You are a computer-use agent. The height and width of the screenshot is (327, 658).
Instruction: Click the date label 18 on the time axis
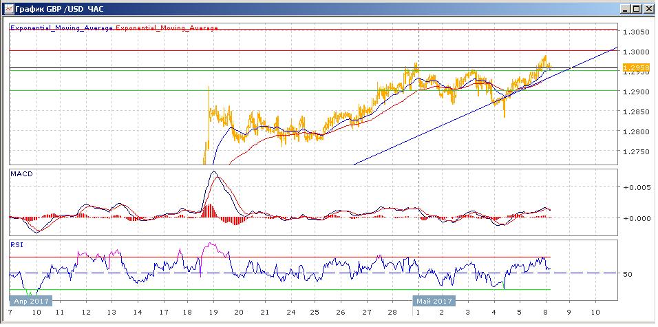pos(189,313)
